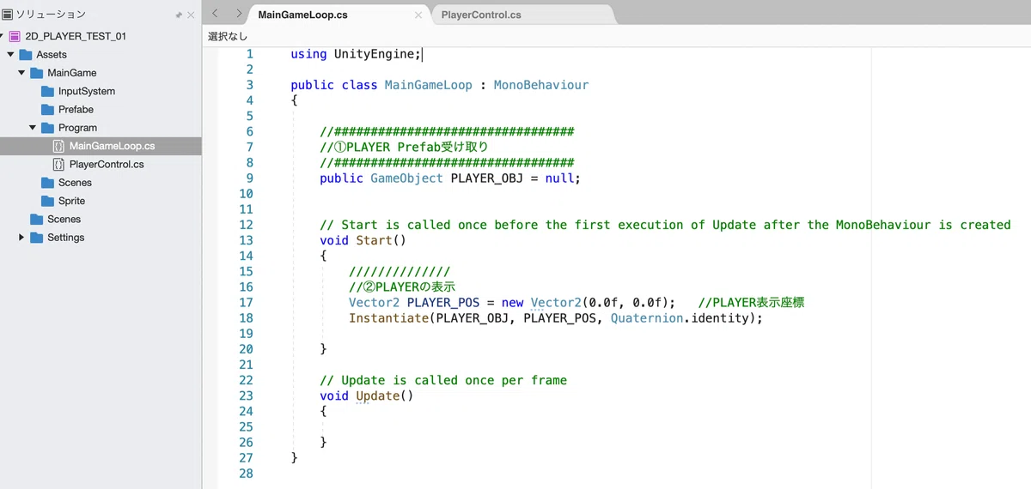Collapse the MainGame folder
The height and width of the screenshot is (489, 1031).
pos(21,73)
